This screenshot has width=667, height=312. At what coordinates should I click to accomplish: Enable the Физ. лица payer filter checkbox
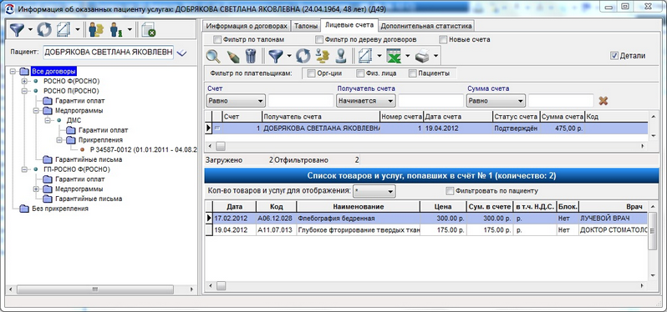click(x=361, y=73)
